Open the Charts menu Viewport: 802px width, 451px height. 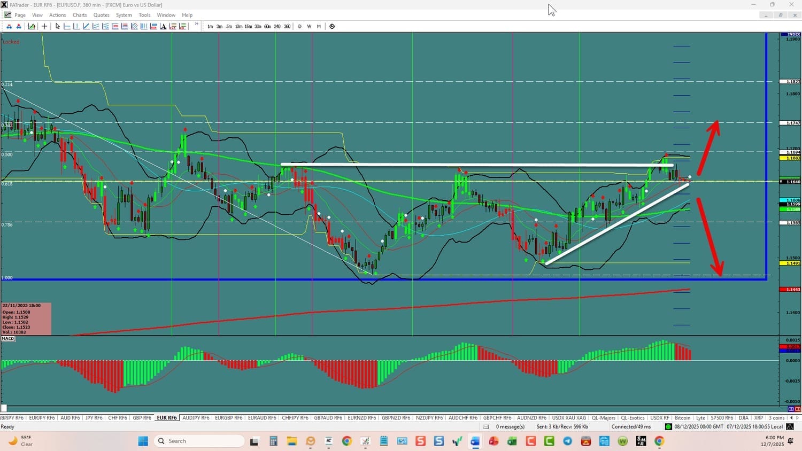80,15
